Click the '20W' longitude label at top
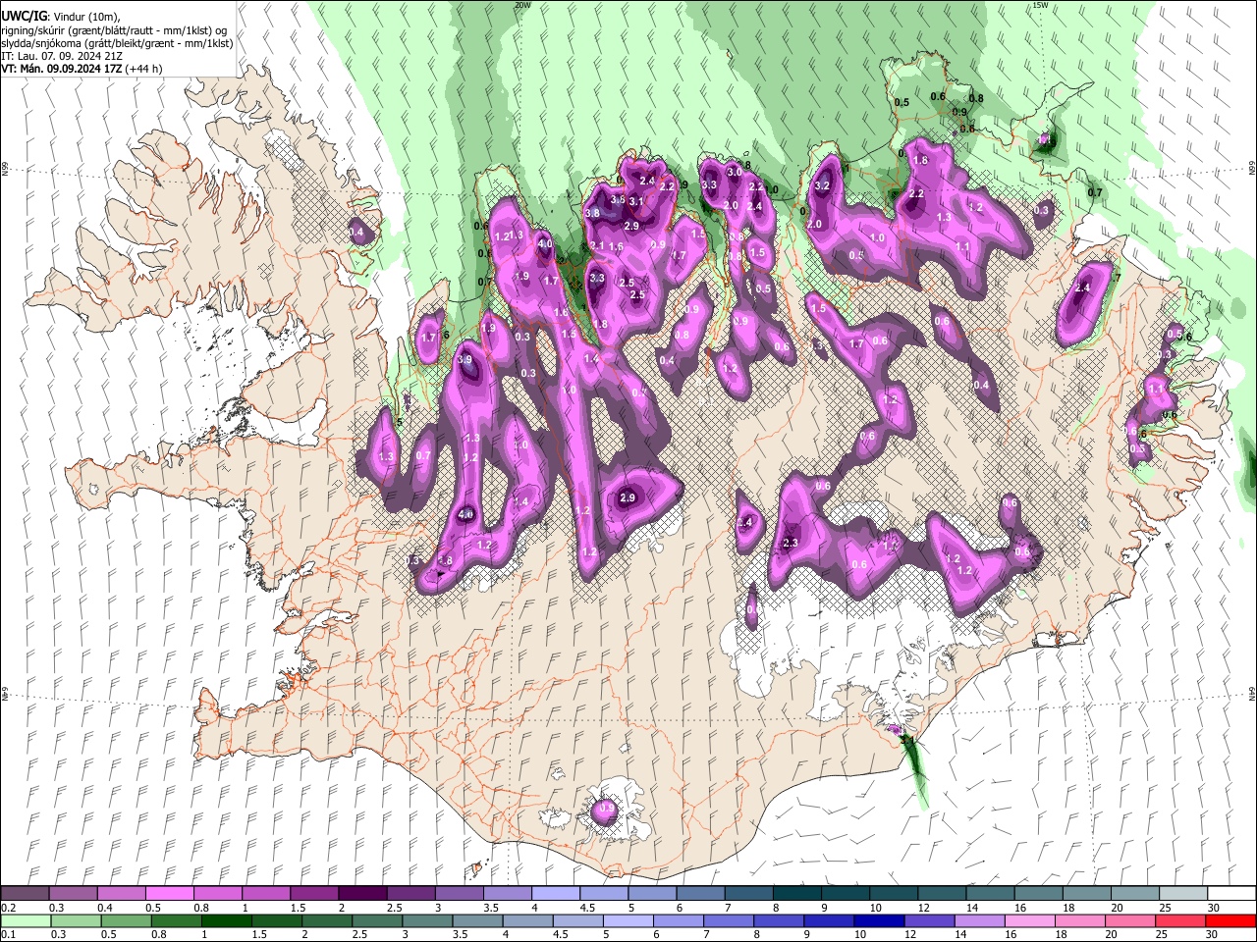1257x942 pixels. click(x=522, y=5)
